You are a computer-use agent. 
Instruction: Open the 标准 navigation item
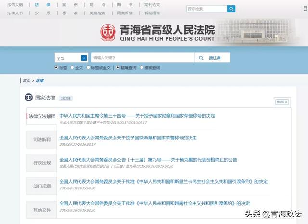(70, 13)
